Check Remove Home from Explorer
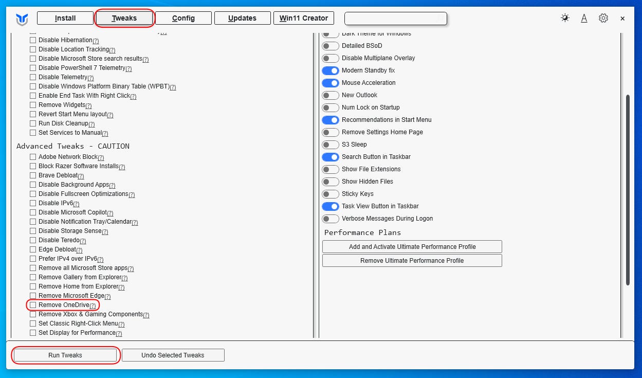642x378 pixels. point(33,286)
